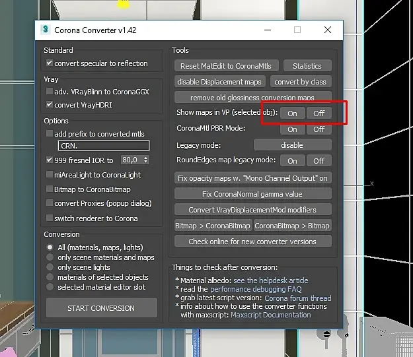Click the 3ds Max app icon in title bar
This screenshot has width=413, height=357.
(x=46, y=30)
